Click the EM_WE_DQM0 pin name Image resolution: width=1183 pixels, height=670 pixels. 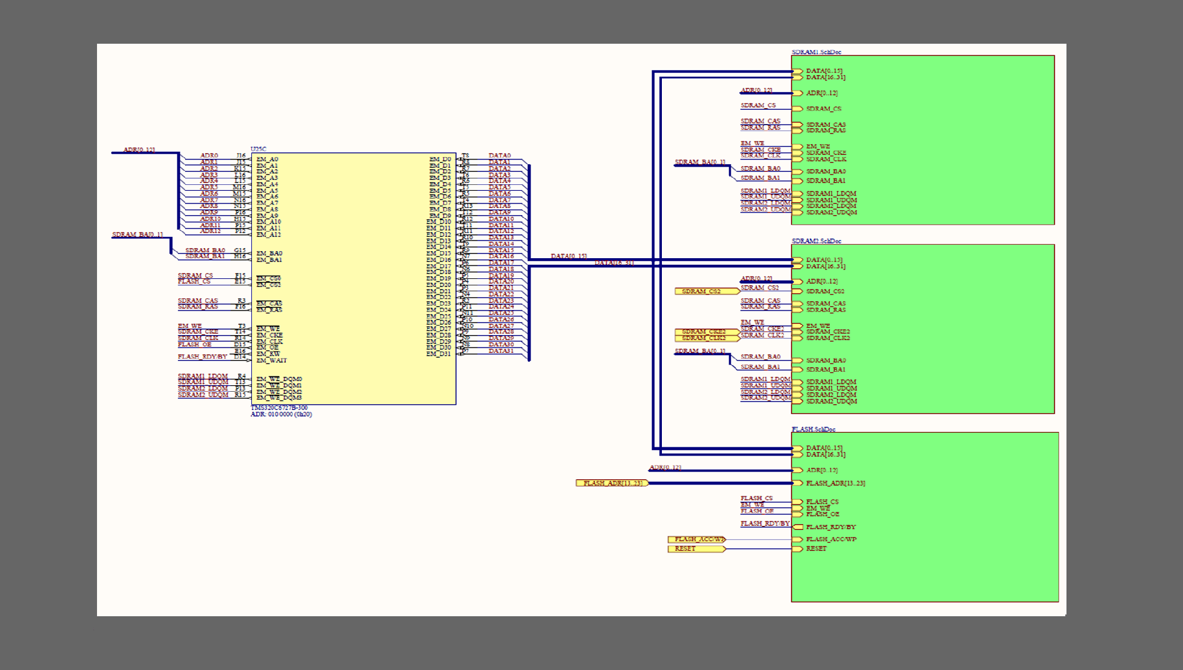click(279, 379)
